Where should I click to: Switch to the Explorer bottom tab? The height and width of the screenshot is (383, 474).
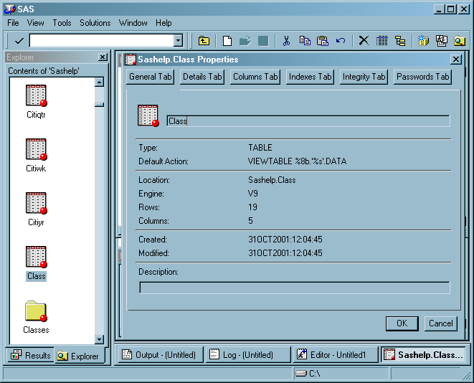coord(80,356)
